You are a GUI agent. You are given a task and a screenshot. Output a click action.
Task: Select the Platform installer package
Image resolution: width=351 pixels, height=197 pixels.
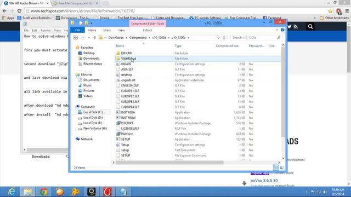(x=127, y=134)
